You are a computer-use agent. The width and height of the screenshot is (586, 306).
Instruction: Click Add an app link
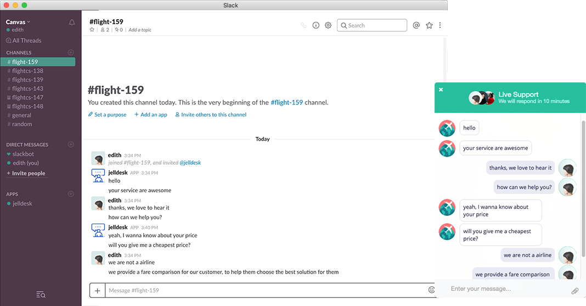pyautogui.click(x=150, y=114)
